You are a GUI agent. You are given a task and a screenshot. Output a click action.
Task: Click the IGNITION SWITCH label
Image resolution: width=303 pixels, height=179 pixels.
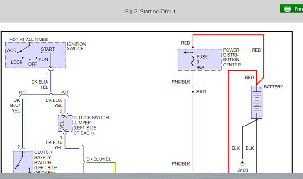coord(76,46)
